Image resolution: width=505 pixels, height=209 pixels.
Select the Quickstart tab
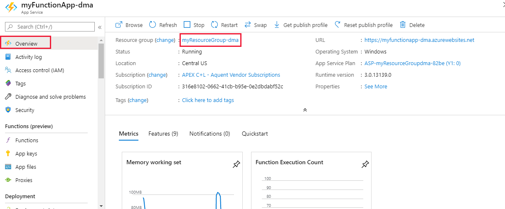click(x=255, y=134)
